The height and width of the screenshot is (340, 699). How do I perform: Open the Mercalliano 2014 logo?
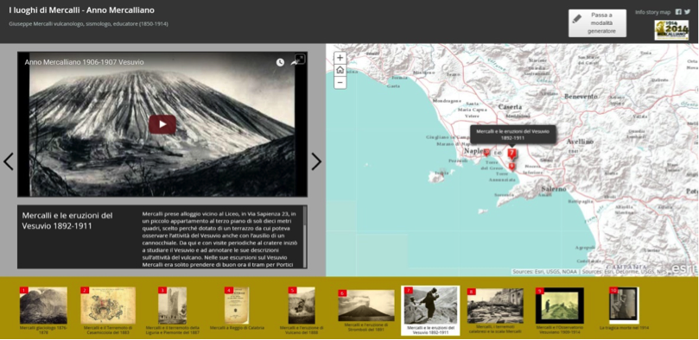[x=671, y=30]
